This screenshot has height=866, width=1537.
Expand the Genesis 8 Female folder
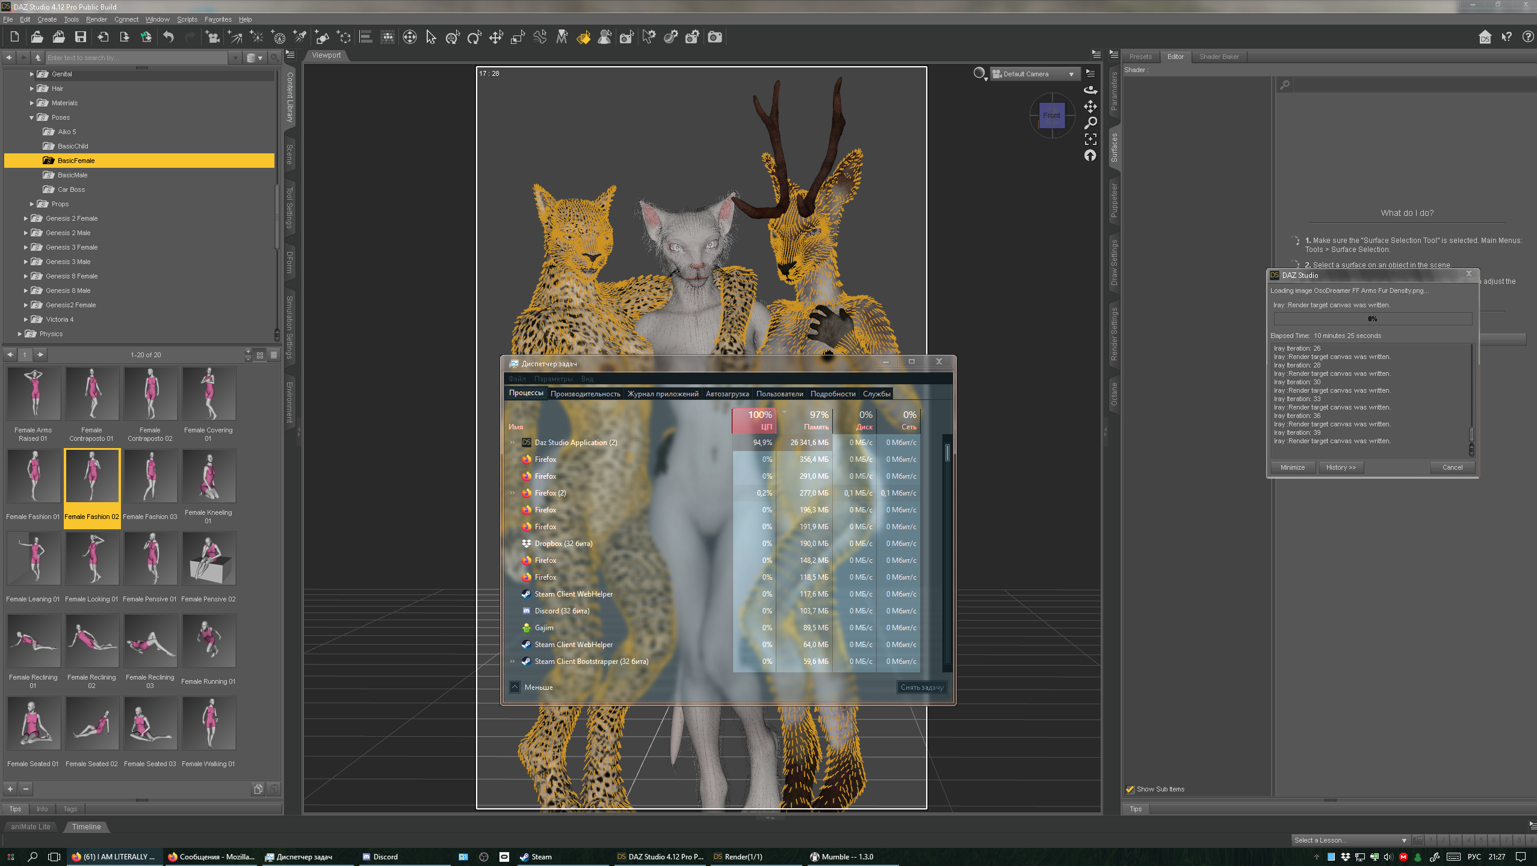(x=26, y=276)
